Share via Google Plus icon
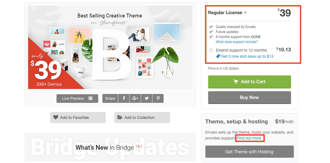330x163 pixels. pos(135,98)
